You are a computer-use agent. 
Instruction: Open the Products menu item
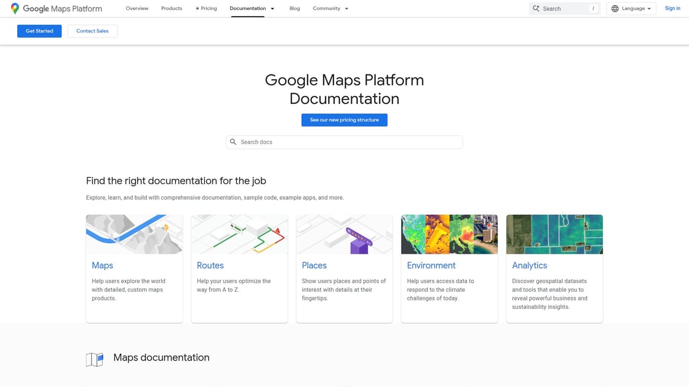pos(172,9)
